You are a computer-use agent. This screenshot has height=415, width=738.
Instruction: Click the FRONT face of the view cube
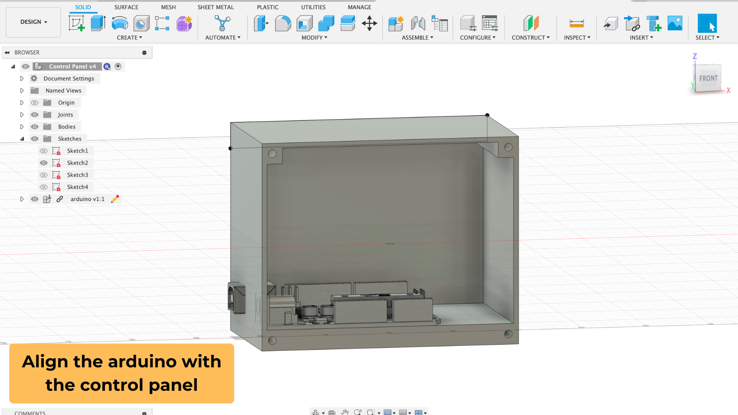click(708, 78)
